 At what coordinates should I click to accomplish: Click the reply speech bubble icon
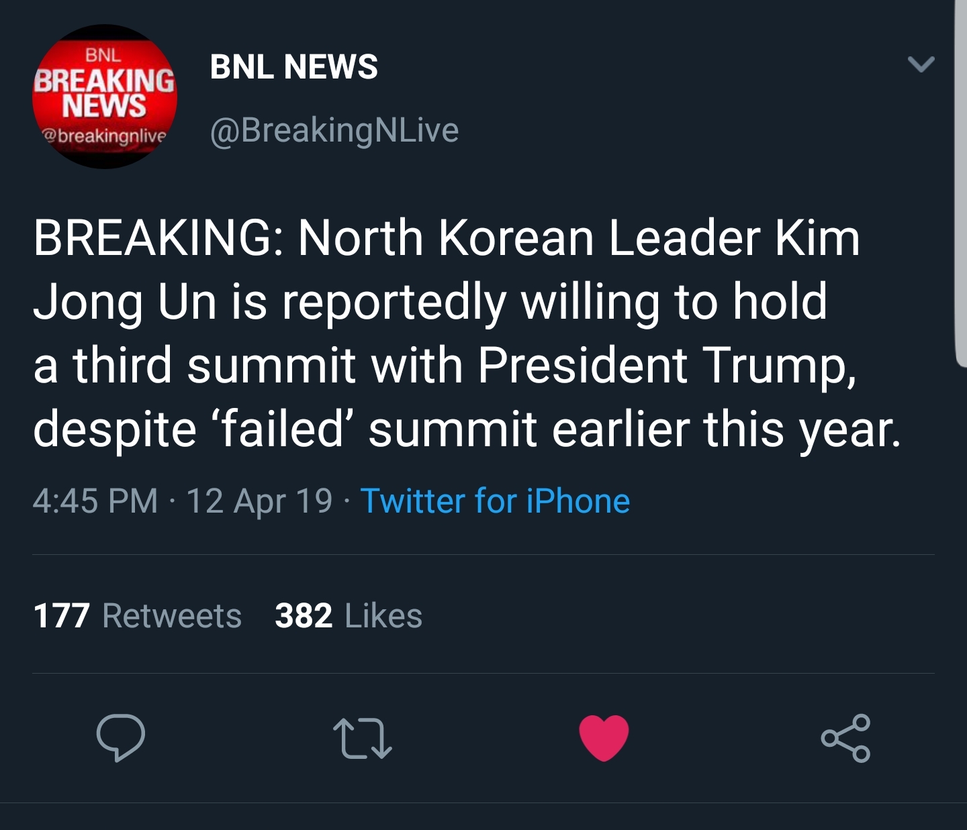click(121, 737)
